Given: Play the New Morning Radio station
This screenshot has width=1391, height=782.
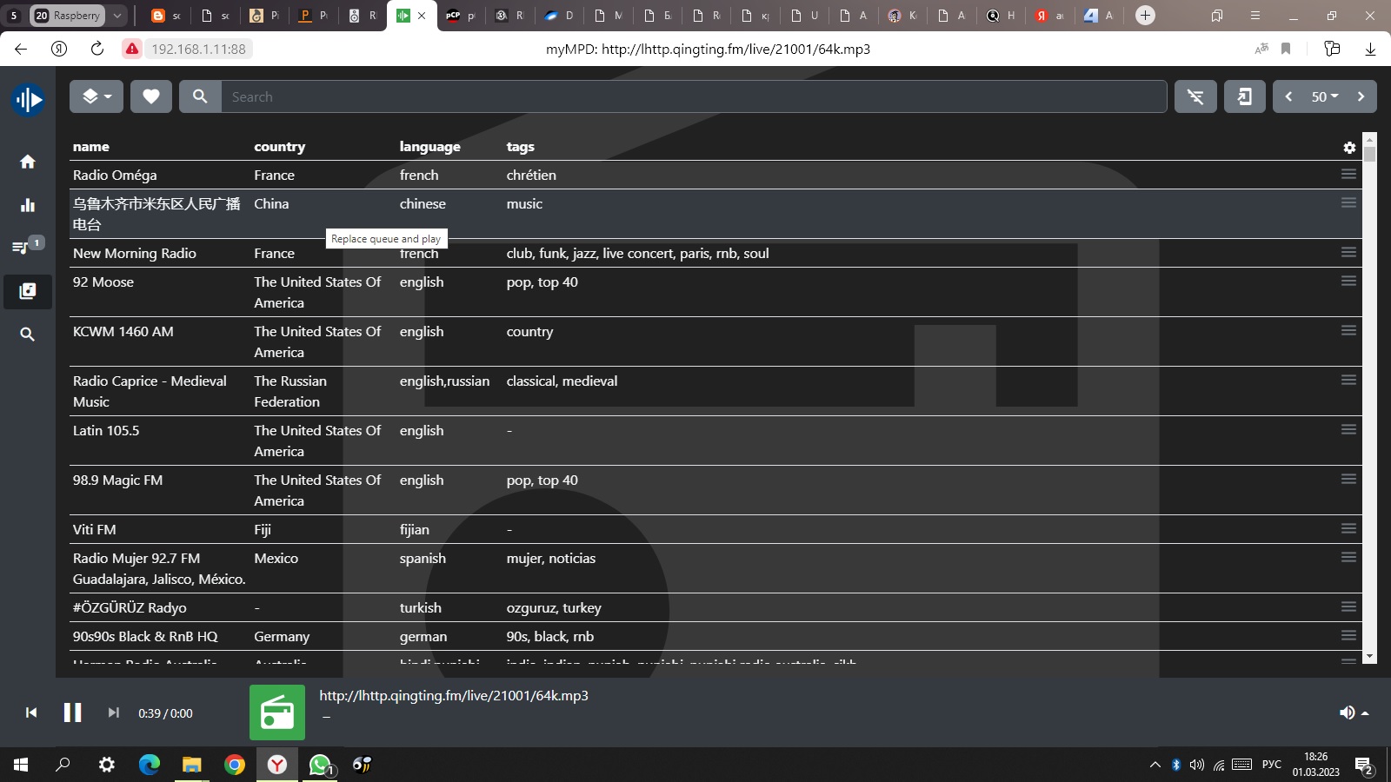Looking at the screenshot, I should pyautogui.click(x=135, y=254).
